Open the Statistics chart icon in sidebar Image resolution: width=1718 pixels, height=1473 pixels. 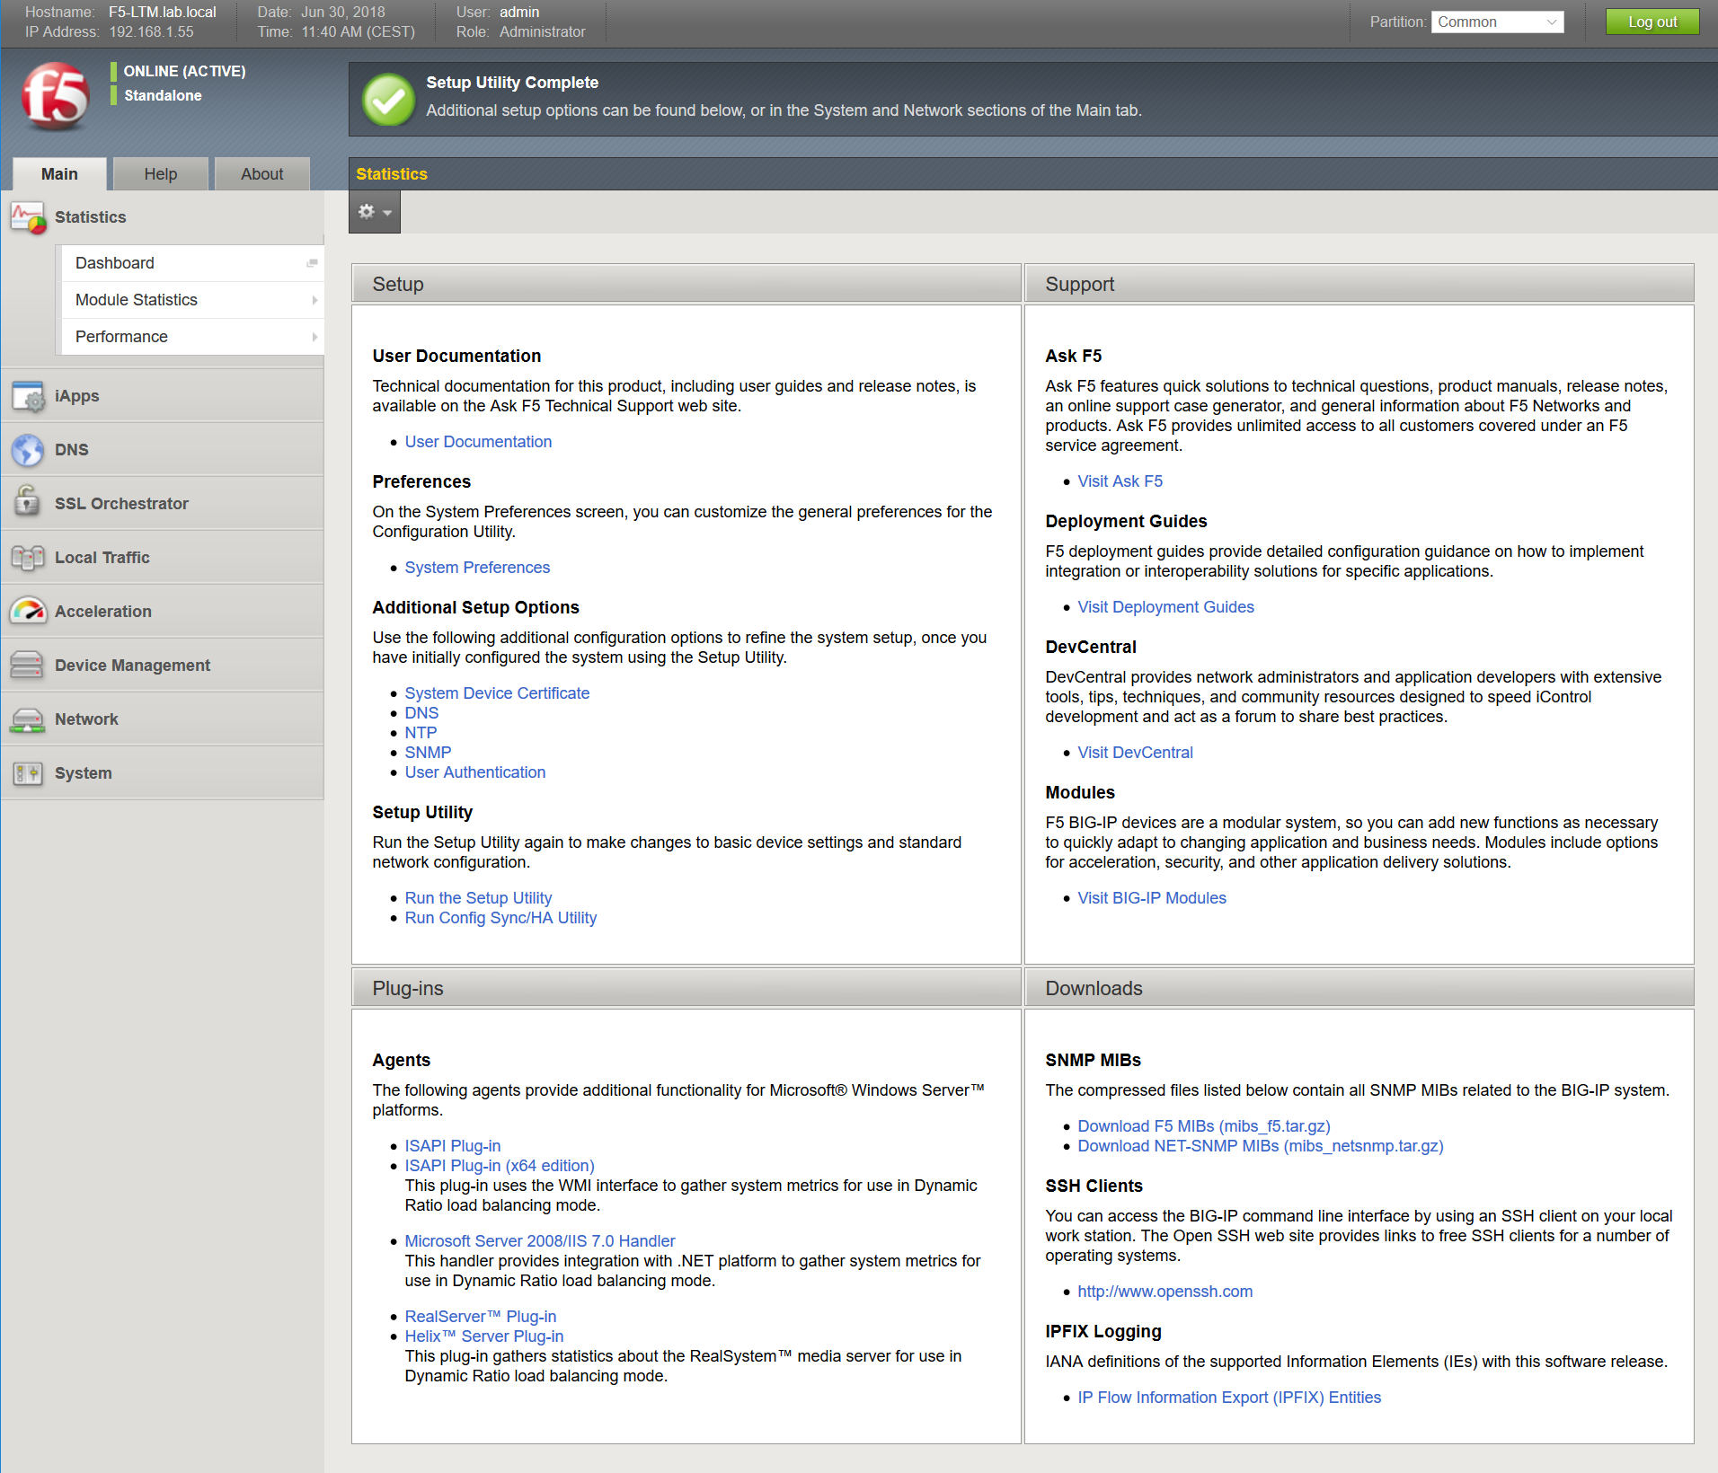(28, 217)
